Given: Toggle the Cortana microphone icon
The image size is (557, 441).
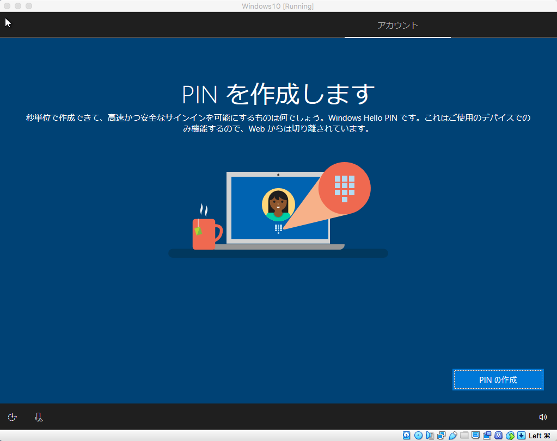Looking at the screenshot, I should (x=39, y=417).
